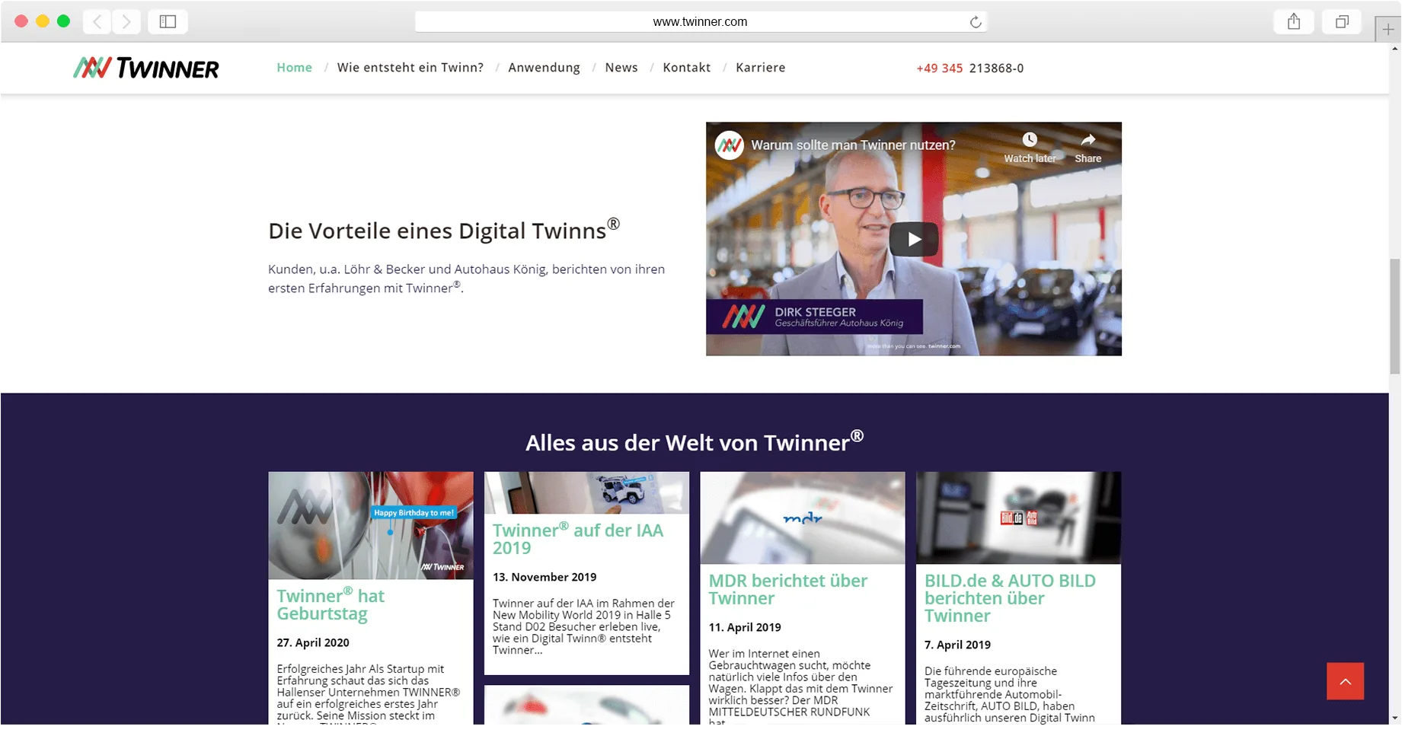
Task: Click the MDR article thumbnail
Action: point(803,518)
